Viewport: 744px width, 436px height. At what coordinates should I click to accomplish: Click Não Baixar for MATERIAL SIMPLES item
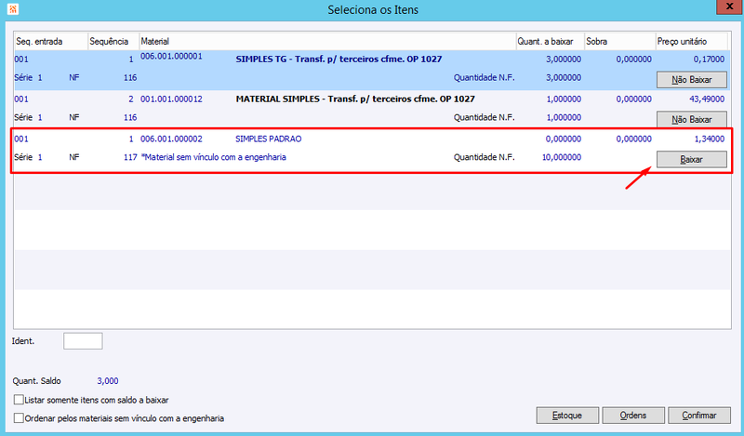(691, 120)
